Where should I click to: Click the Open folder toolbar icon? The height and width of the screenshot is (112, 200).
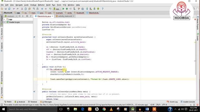tap(2, 9)
